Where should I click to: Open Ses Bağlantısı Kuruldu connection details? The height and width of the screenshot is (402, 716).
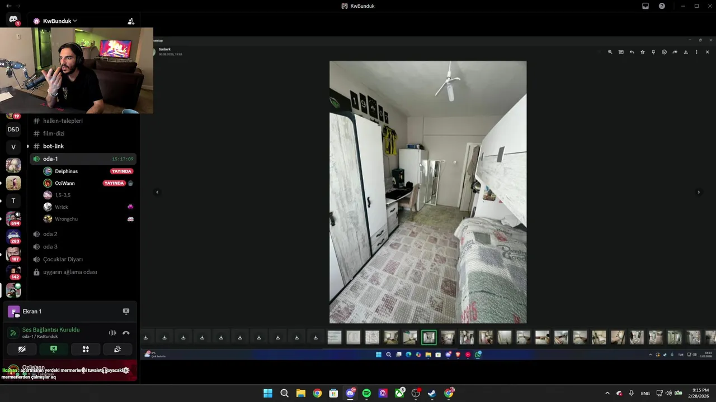point(51,330)
